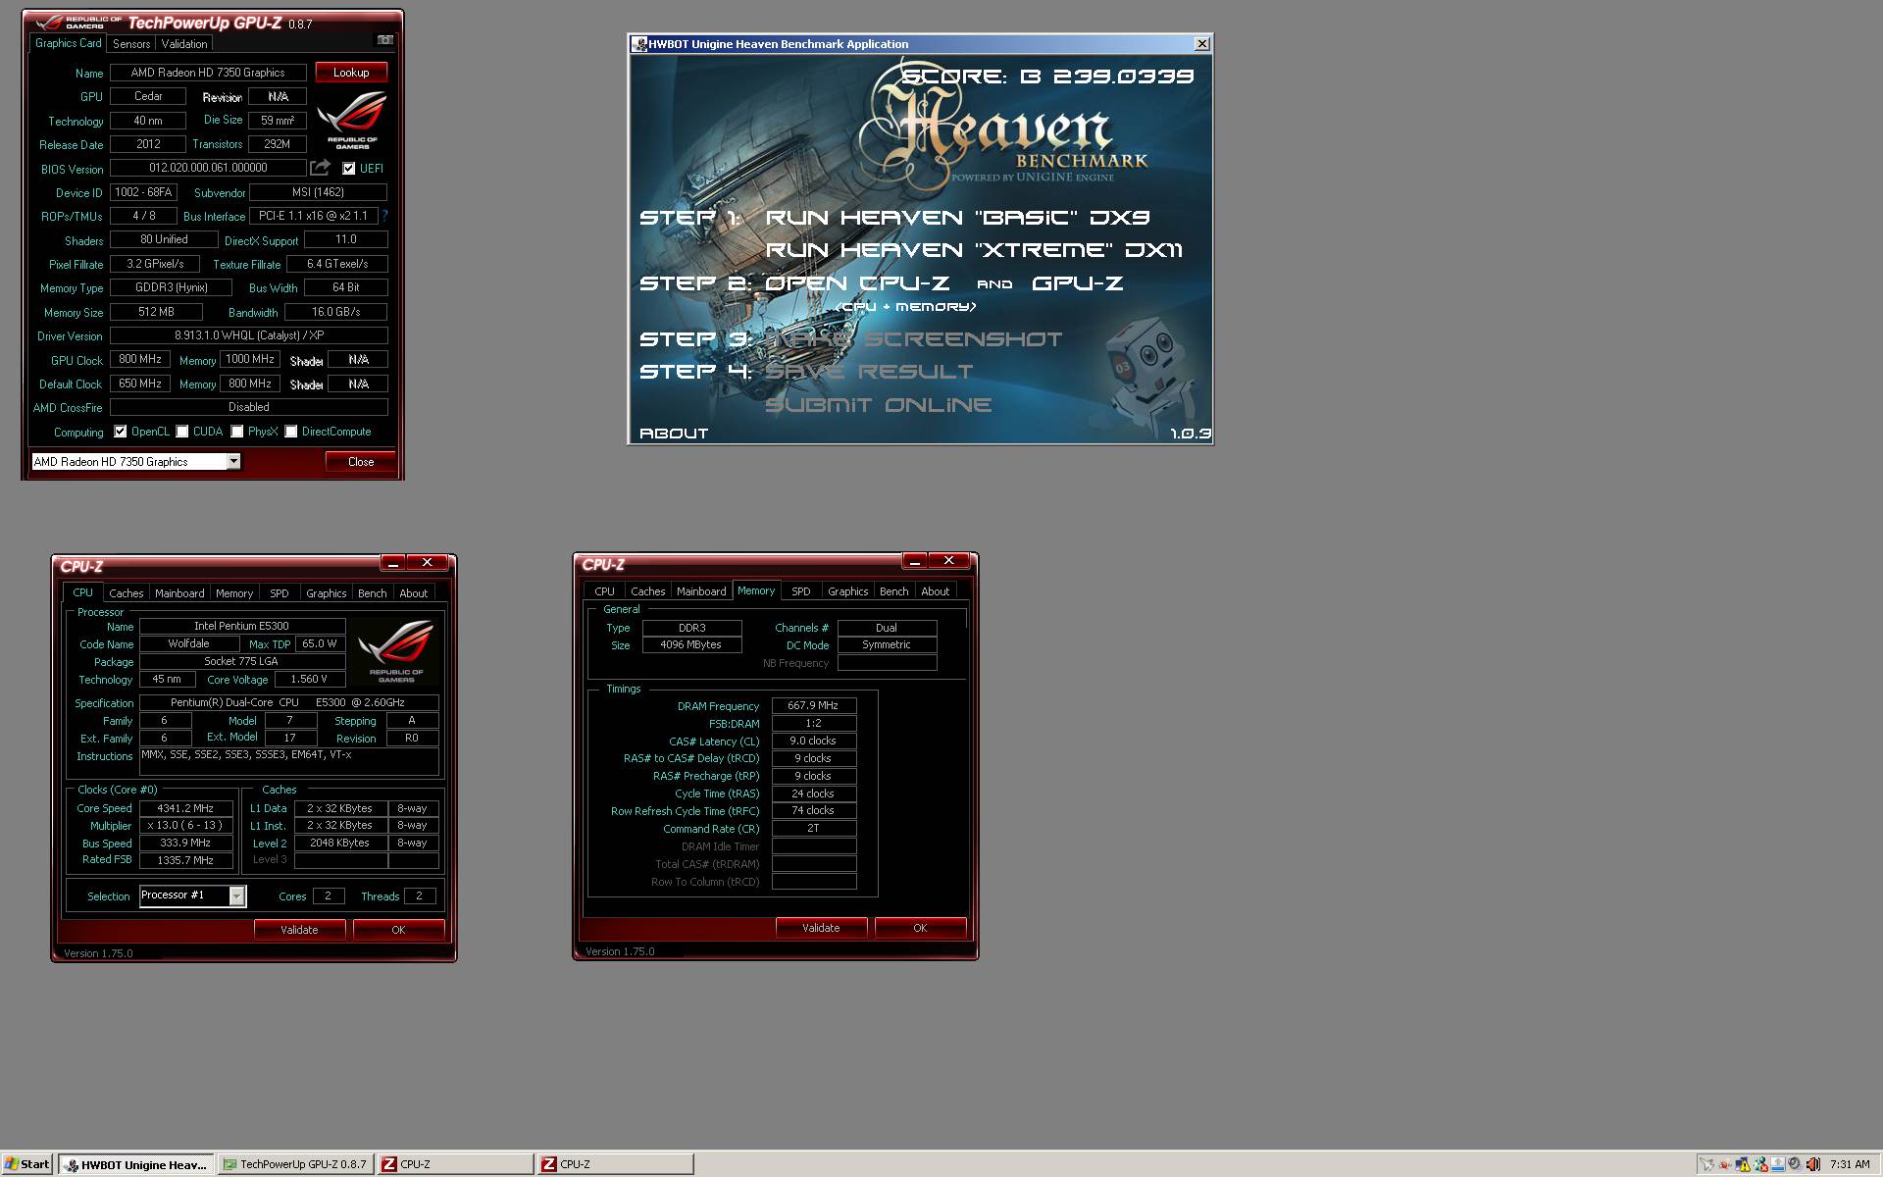The image size is (1883, 1177).
Task: Click the second CPU-Z taskbar button
Action: pos(615,1165)
